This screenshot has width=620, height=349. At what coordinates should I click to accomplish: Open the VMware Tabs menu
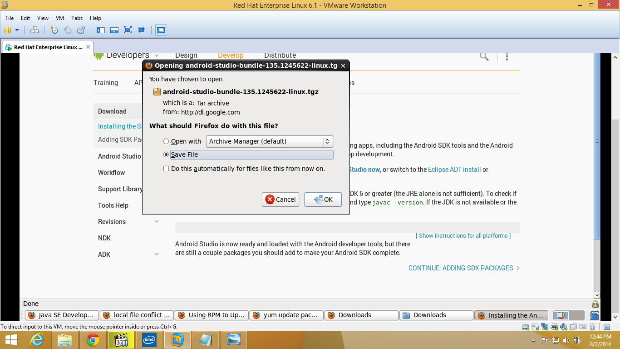[77, 18]
